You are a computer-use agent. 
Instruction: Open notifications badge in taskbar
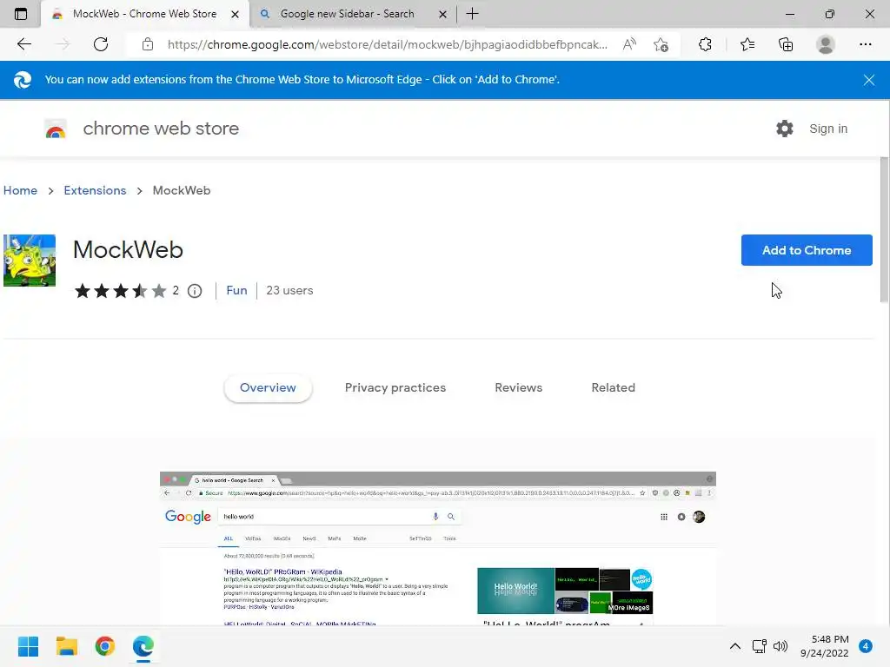(866, 646)
